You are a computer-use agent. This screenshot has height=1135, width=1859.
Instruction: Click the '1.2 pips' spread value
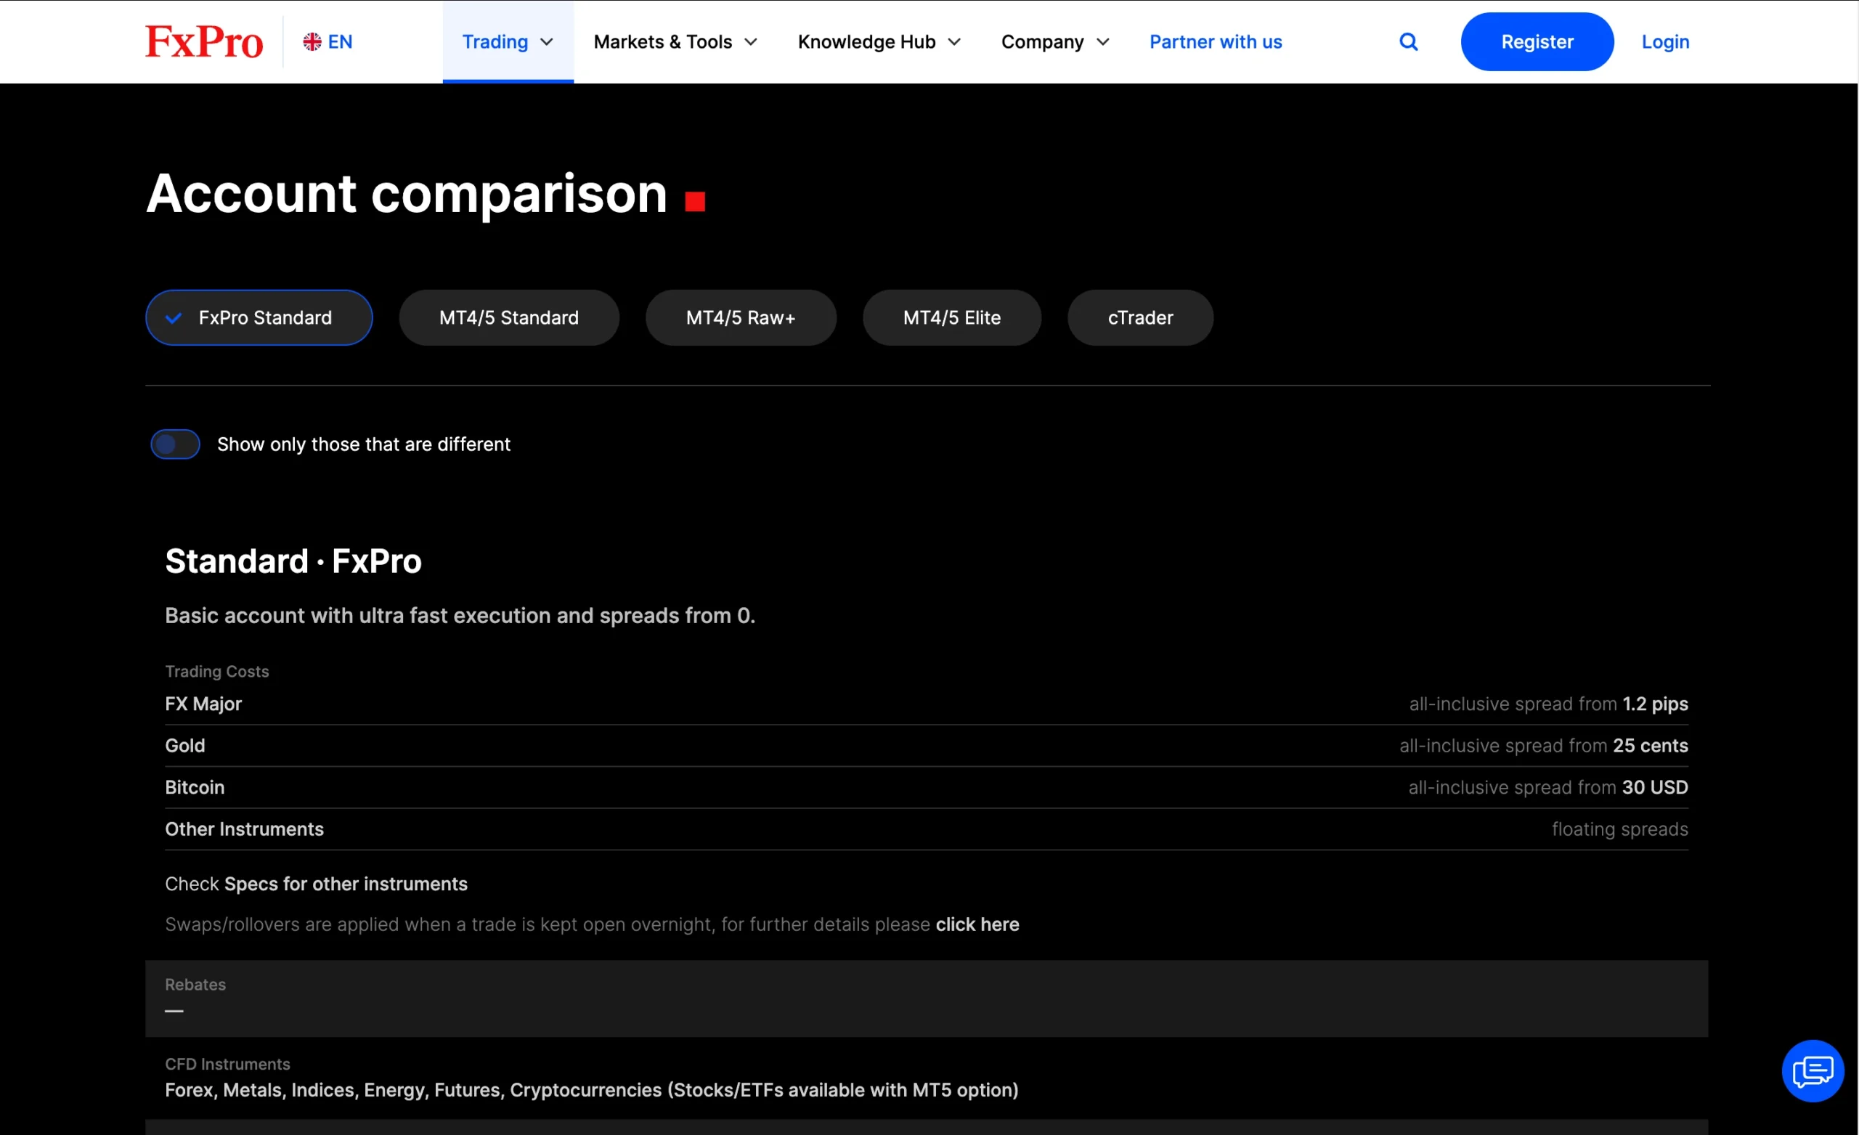pos(1654,704)
